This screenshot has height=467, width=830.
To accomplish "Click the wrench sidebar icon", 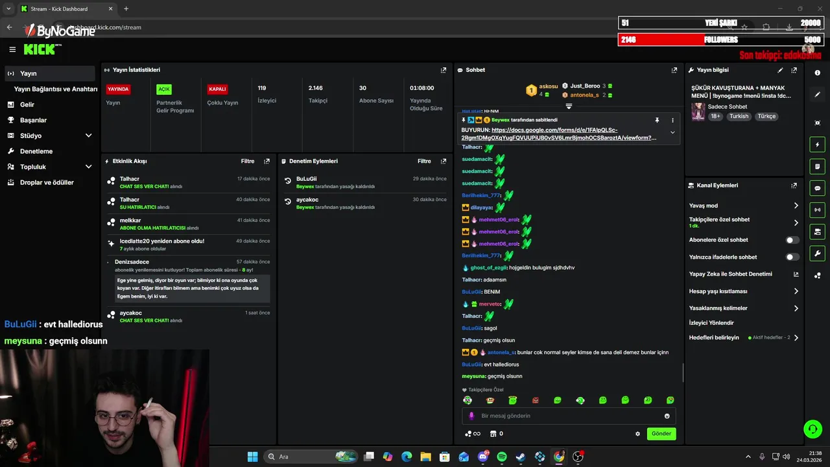I will pos(818,254).
